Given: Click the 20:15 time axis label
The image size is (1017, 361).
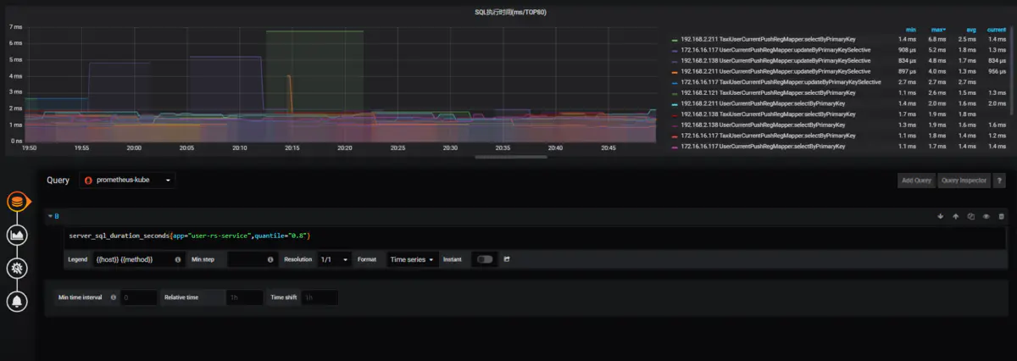Looking at the screenshot, I should click(292, 147).
